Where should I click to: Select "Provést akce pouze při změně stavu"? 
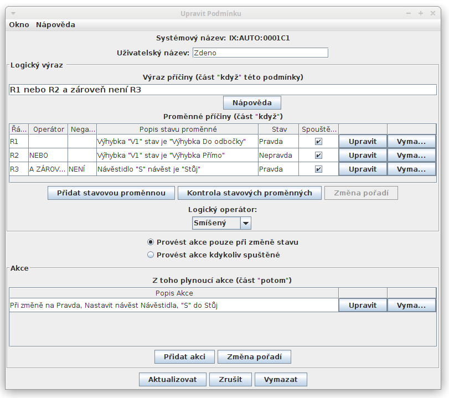151,242
